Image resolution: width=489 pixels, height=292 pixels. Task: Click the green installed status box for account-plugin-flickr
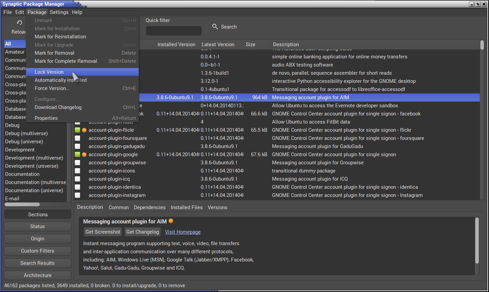coord(77,130)
